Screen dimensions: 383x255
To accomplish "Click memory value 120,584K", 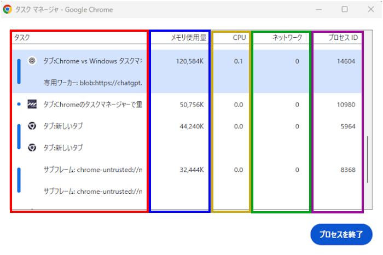I will (x=190, y=61).
